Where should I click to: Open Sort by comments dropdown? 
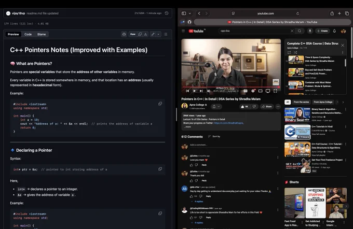coord(214,136)
